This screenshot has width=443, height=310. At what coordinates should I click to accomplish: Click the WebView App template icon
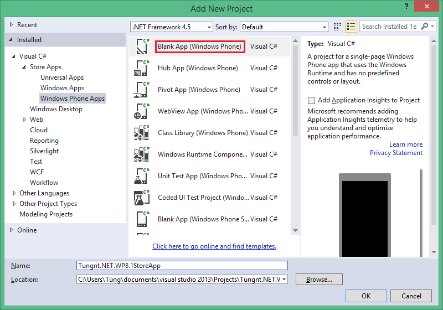point(142,111)
